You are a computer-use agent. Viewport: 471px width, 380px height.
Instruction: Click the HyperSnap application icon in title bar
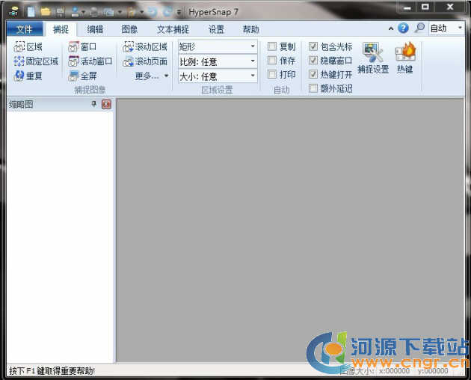[13, 11]
